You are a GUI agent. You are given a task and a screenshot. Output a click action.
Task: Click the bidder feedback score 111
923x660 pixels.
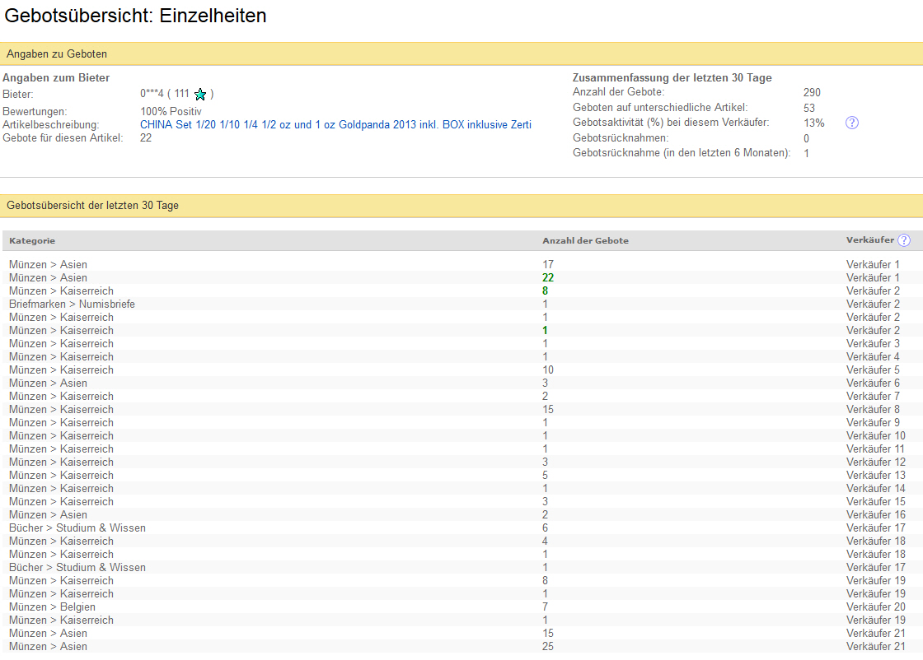coord(181,94)
